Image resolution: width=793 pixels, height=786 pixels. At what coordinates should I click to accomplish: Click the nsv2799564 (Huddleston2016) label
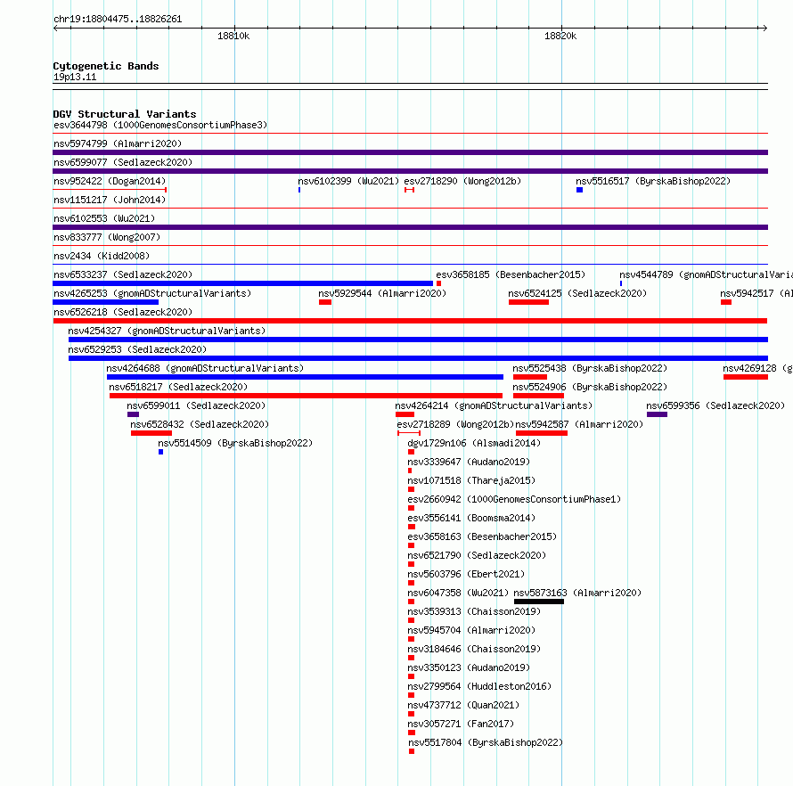click(x=479, y=686)
